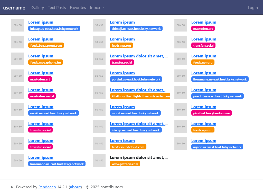The height and width of the screenshot is (194, 263).
Task: Open Lorem ipsum post above the mastodon.social badge
Action: tap(41, 90)
